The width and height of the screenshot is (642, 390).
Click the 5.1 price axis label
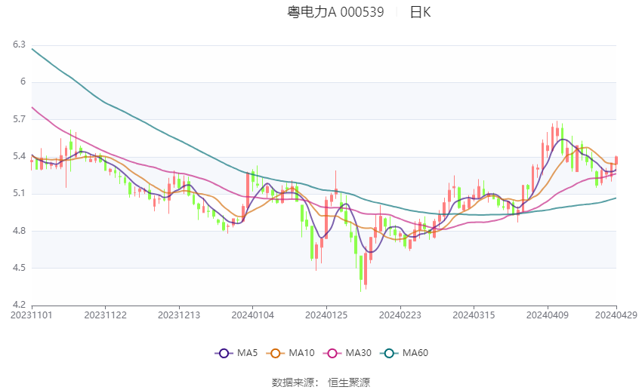pyautogui.click(x=19, y=194)
